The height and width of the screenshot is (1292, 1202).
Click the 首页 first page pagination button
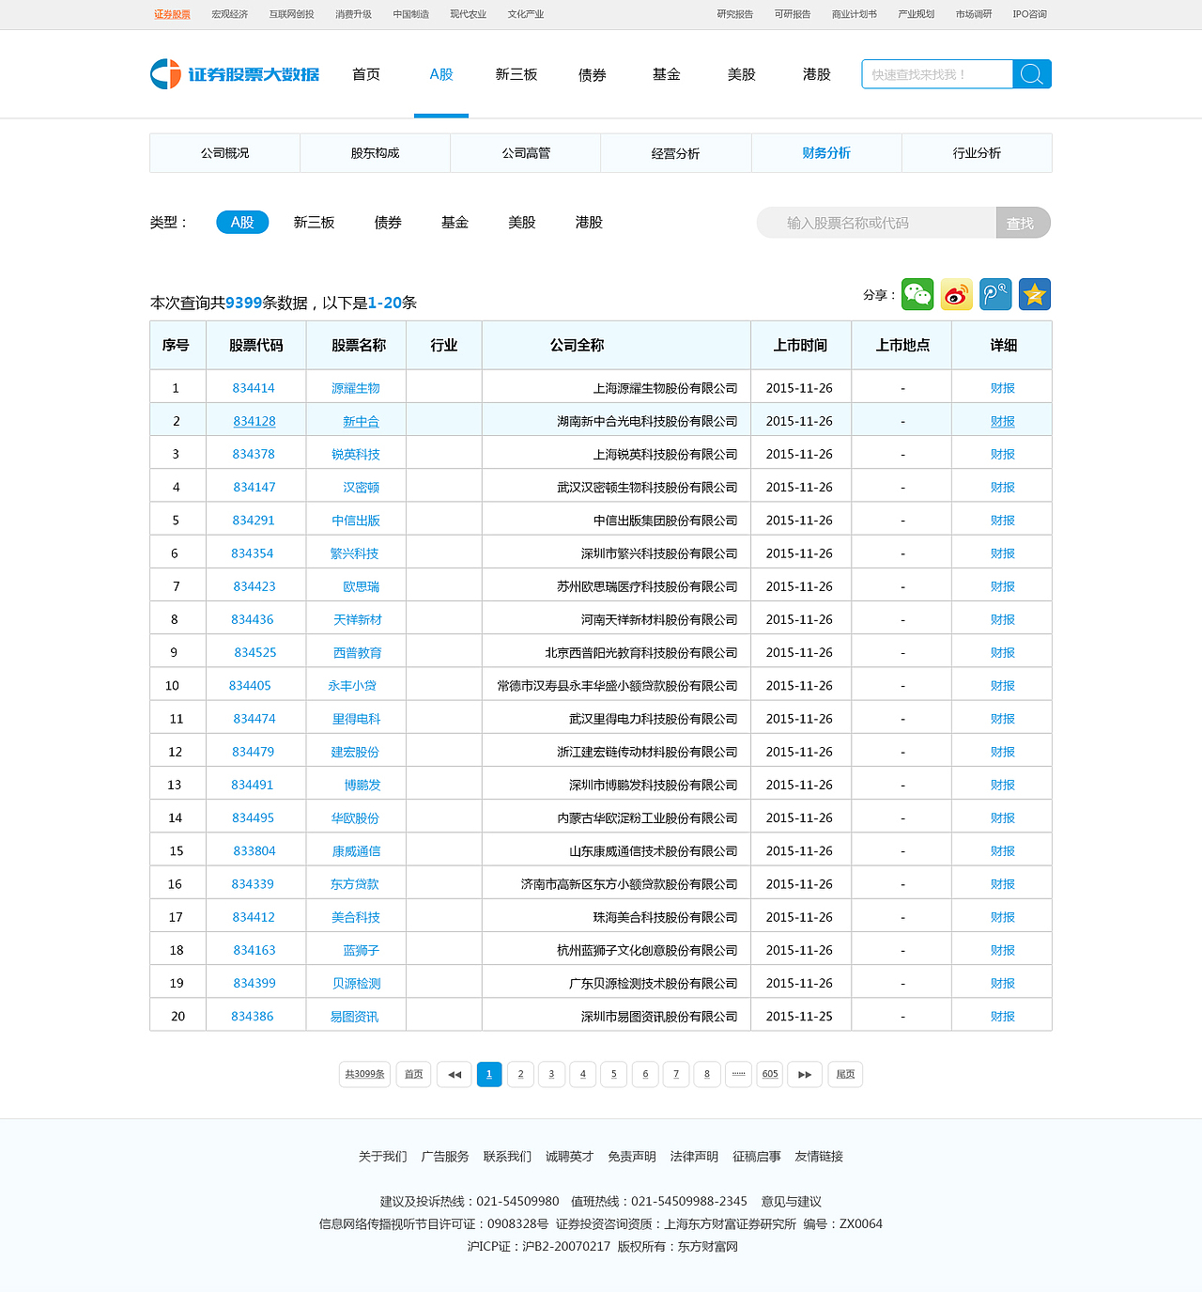coord(413,1074)
